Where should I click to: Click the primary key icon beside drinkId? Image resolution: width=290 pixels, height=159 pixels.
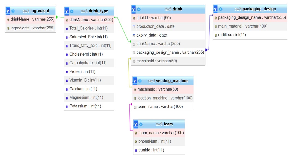(x=134, y=18)
